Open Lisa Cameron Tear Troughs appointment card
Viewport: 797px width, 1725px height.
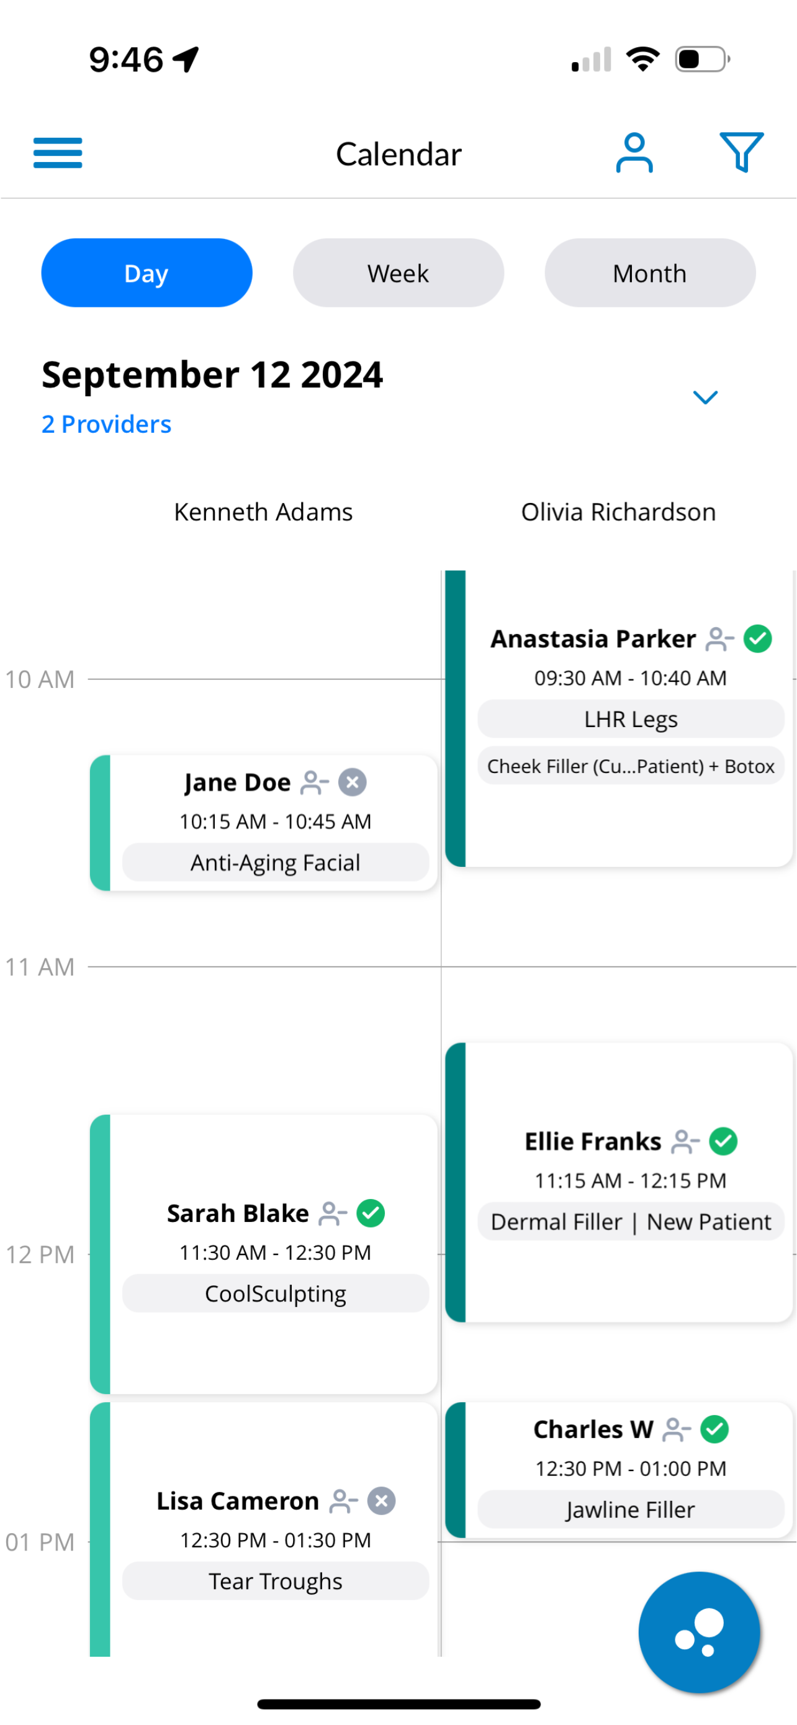click(264, 1529)
